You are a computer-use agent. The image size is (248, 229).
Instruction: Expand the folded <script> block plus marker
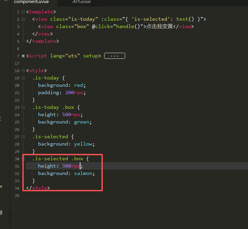(23, 56)
